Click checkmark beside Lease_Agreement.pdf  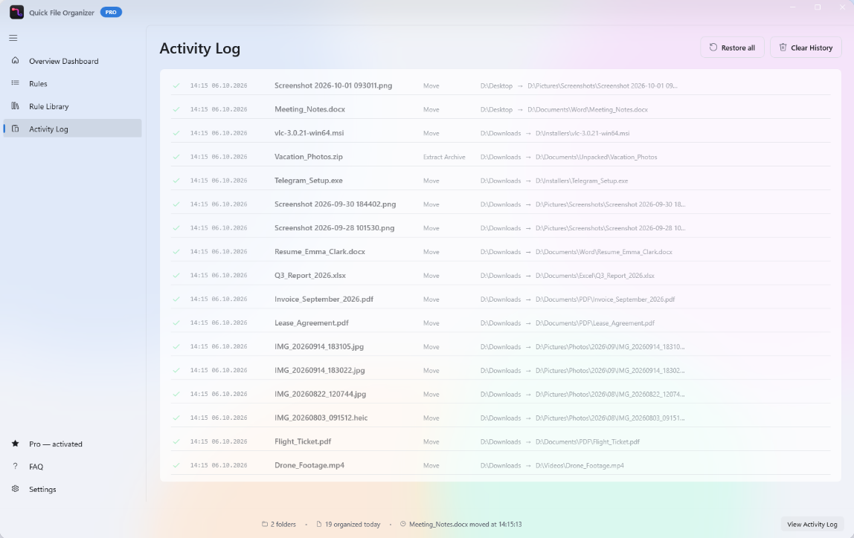pos(176,323)
